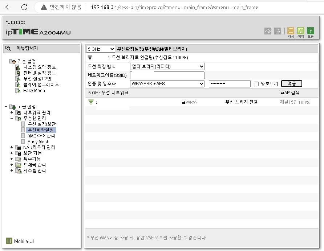Expand the 트래픽 관리 tree node
Viewport: 324px width, 251px height.
pyautogui.click(x=12, y=165)
